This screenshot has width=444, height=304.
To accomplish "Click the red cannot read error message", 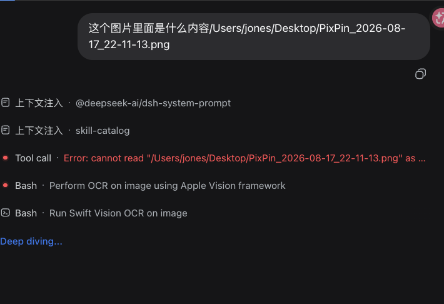I will pos(245,158).
